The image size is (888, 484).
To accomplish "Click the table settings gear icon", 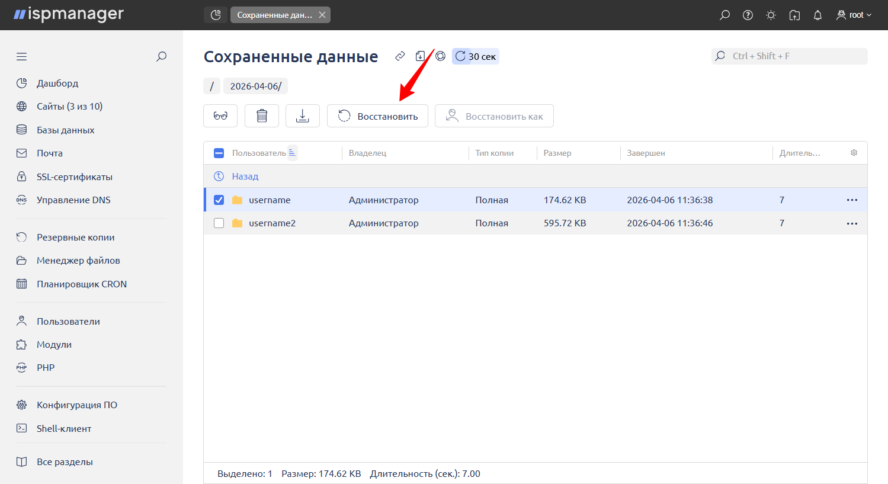I will pyautogui.click(x=854, y=153).
